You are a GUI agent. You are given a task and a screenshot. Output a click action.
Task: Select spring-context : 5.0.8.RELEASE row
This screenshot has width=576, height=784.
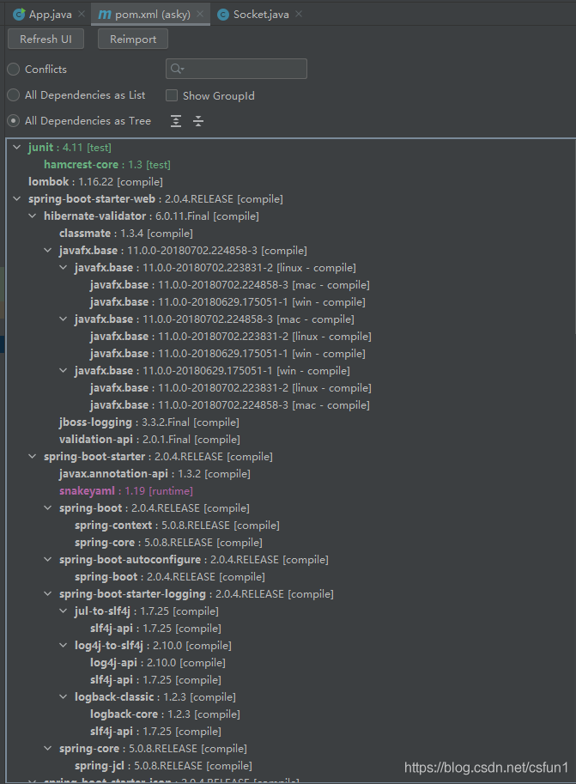[x=177, y=525]
